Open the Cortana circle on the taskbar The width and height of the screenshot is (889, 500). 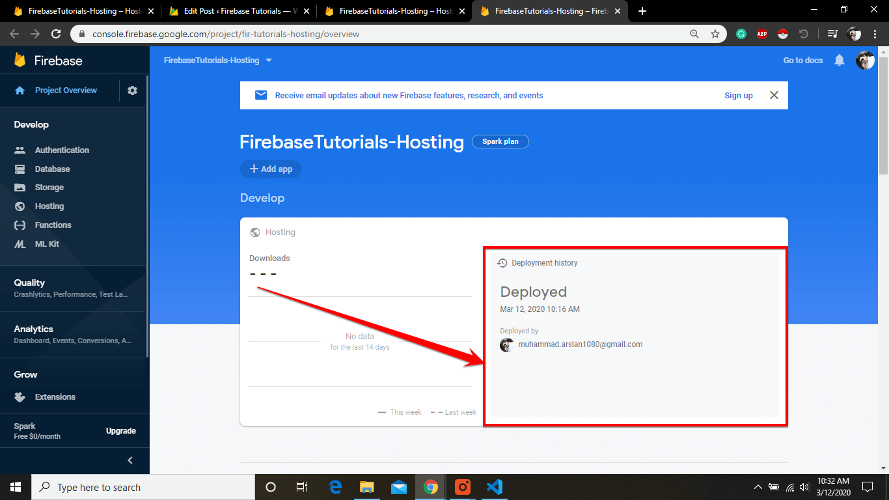(x=271, y=487)
